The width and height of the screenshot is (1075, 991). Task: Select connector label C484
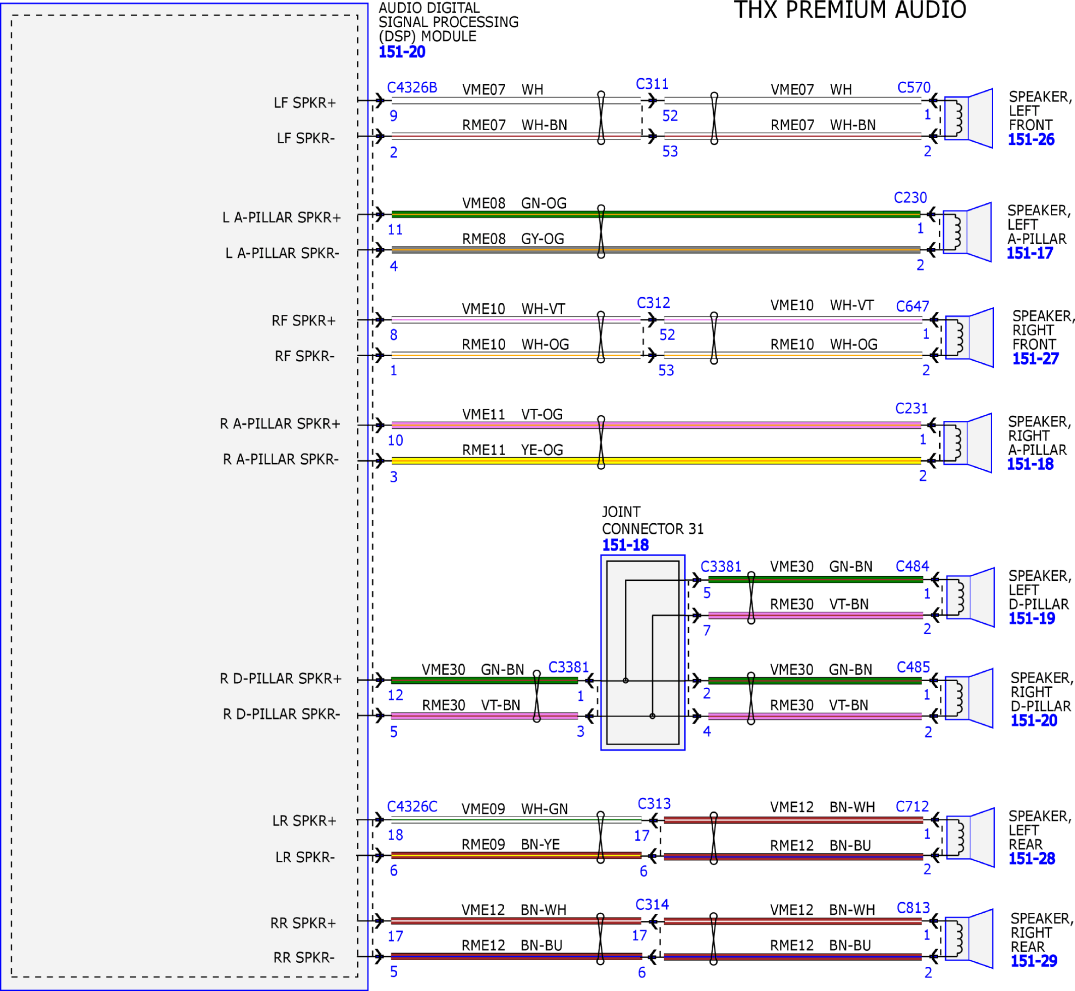pos(912,566)
